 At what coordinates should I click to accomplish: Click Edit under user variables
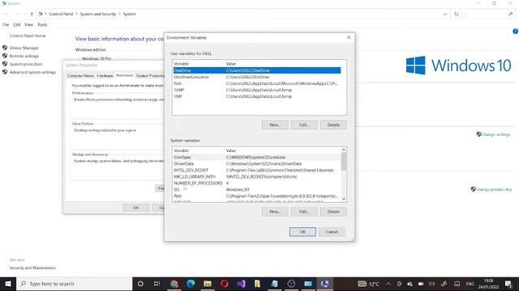[x=304, y=125]
